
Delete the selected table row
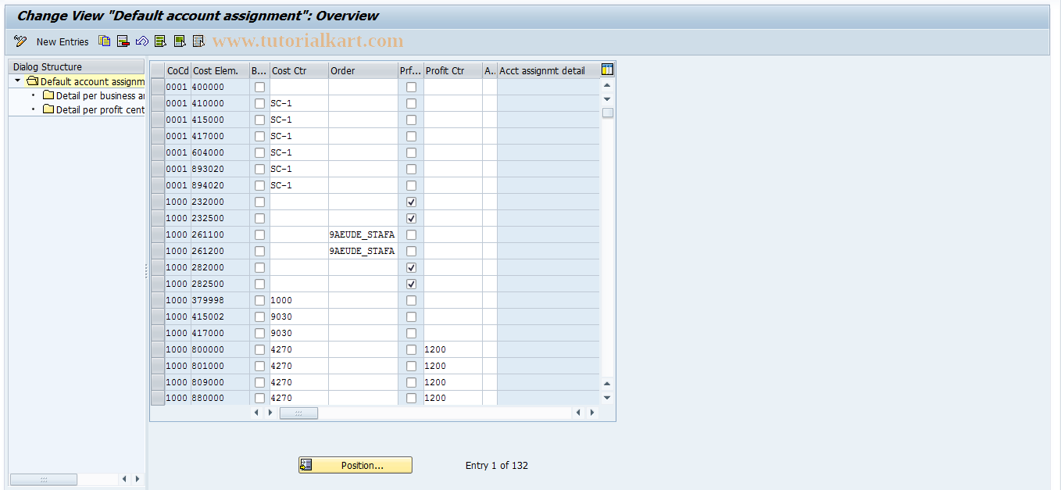[x=123, y=41]
